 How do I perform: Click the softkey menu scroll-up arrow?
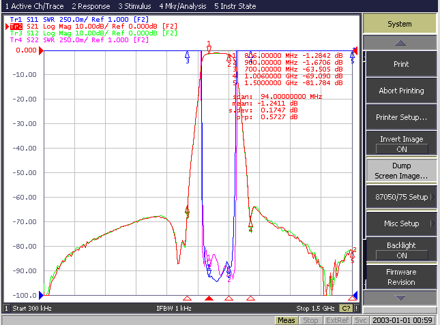(x=400, y=43)
